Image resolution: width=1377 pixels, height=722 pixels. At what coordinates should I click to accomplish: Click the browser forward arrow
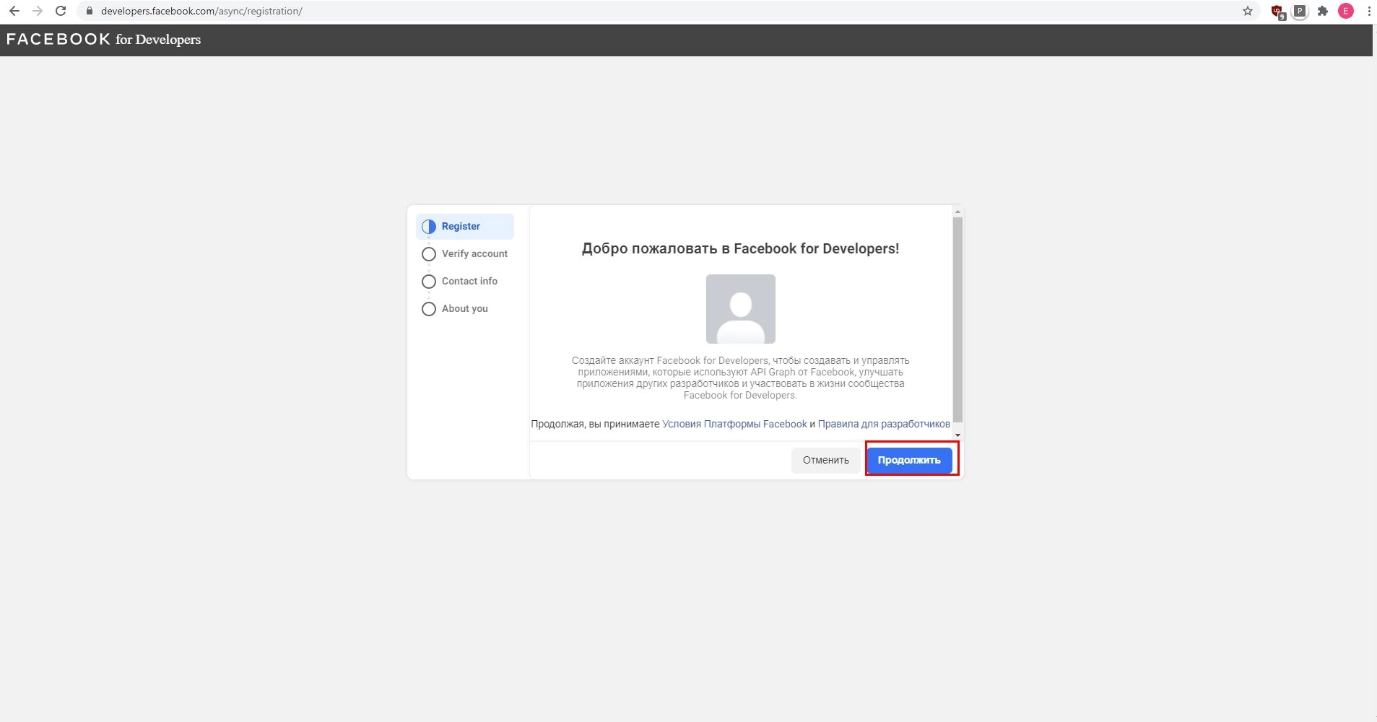tap(38, 11)
